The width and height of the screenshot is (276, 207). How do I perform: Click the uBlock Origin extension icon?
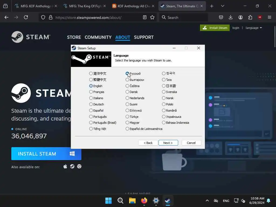(x=260, y=17)
